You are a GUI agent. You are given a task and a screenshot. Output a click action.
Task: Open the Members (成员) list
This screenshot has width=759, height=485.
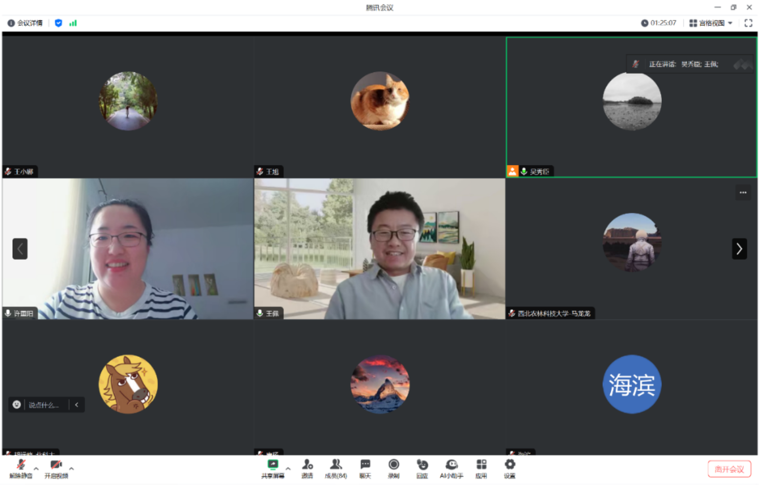[x=335, y=468]
